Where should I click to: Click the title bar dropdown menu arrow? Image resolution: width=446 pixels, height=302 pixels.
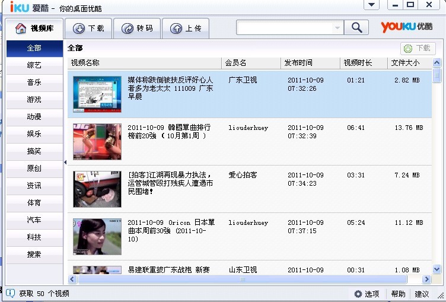[372, 5]
